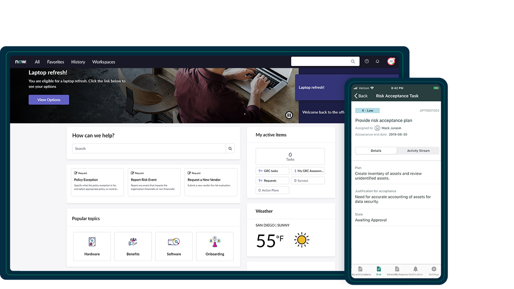Open the Report Risk Event request card
The image size is (514, 289).
[x=154, y=182]
